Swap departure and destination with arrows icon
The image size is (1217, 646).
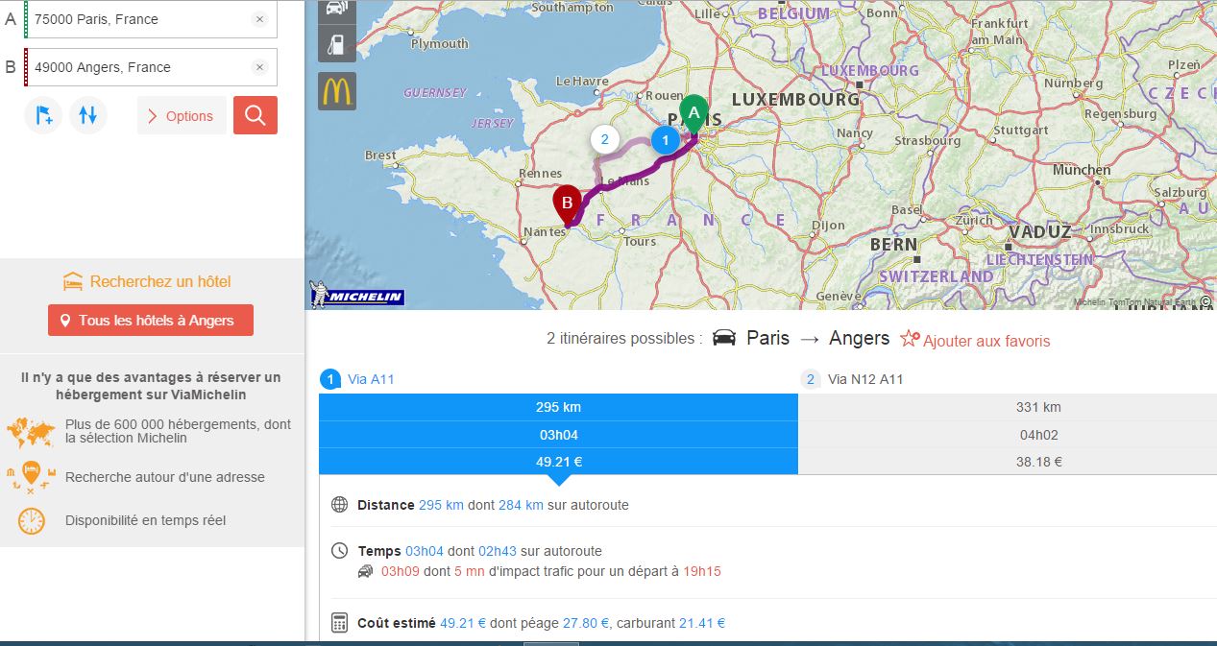88,116
